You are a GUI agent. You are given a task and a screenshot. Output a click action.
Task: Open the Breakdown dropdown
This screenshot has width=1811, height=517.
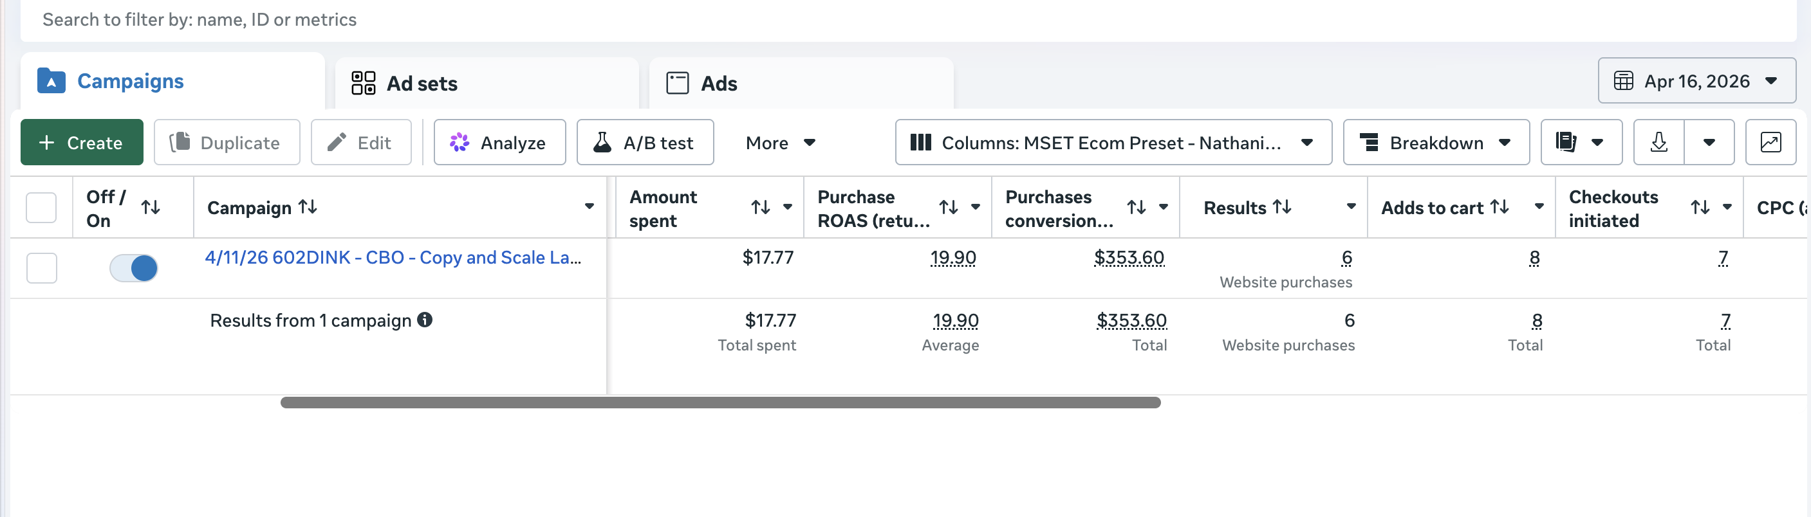coord(1436,143)
